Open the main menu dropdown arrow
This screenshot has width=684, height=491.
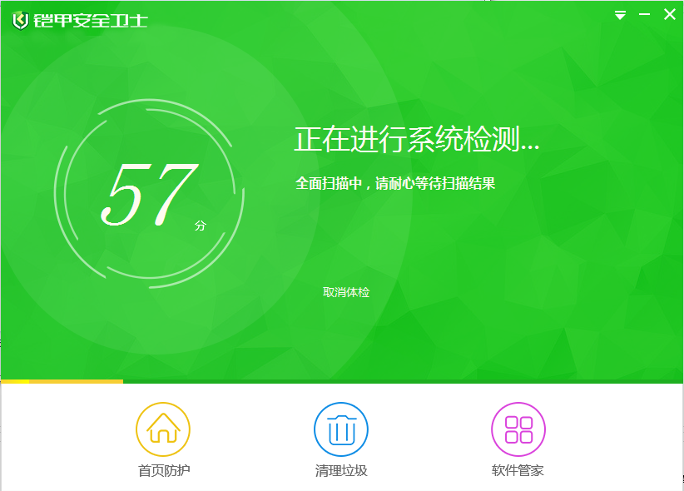click(620, 15)
